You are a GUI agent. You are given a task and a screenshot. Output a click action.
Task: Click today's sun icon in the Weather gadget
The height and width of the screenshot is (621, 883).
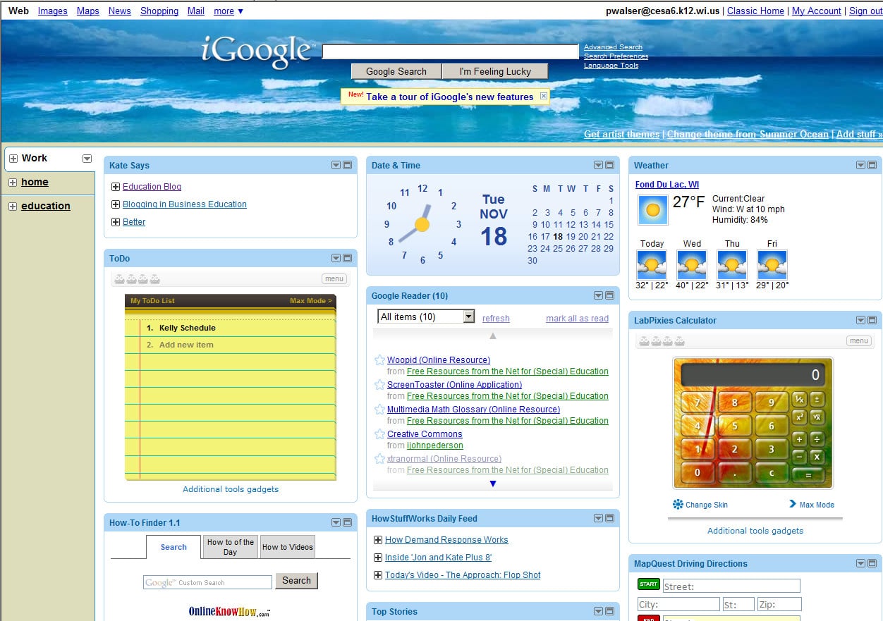tap(650, 266)
